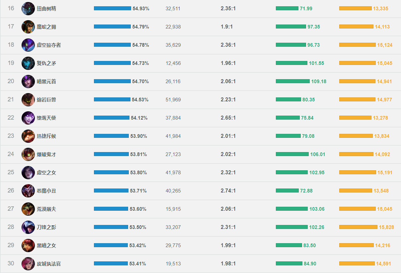Open the 恶魔小丑 champion portrait icon

click(28, 191)
